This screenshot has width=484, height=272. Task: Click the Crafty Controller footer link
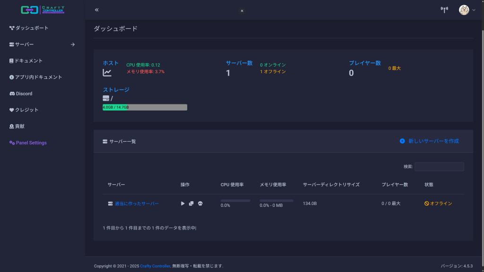point(155,266)
